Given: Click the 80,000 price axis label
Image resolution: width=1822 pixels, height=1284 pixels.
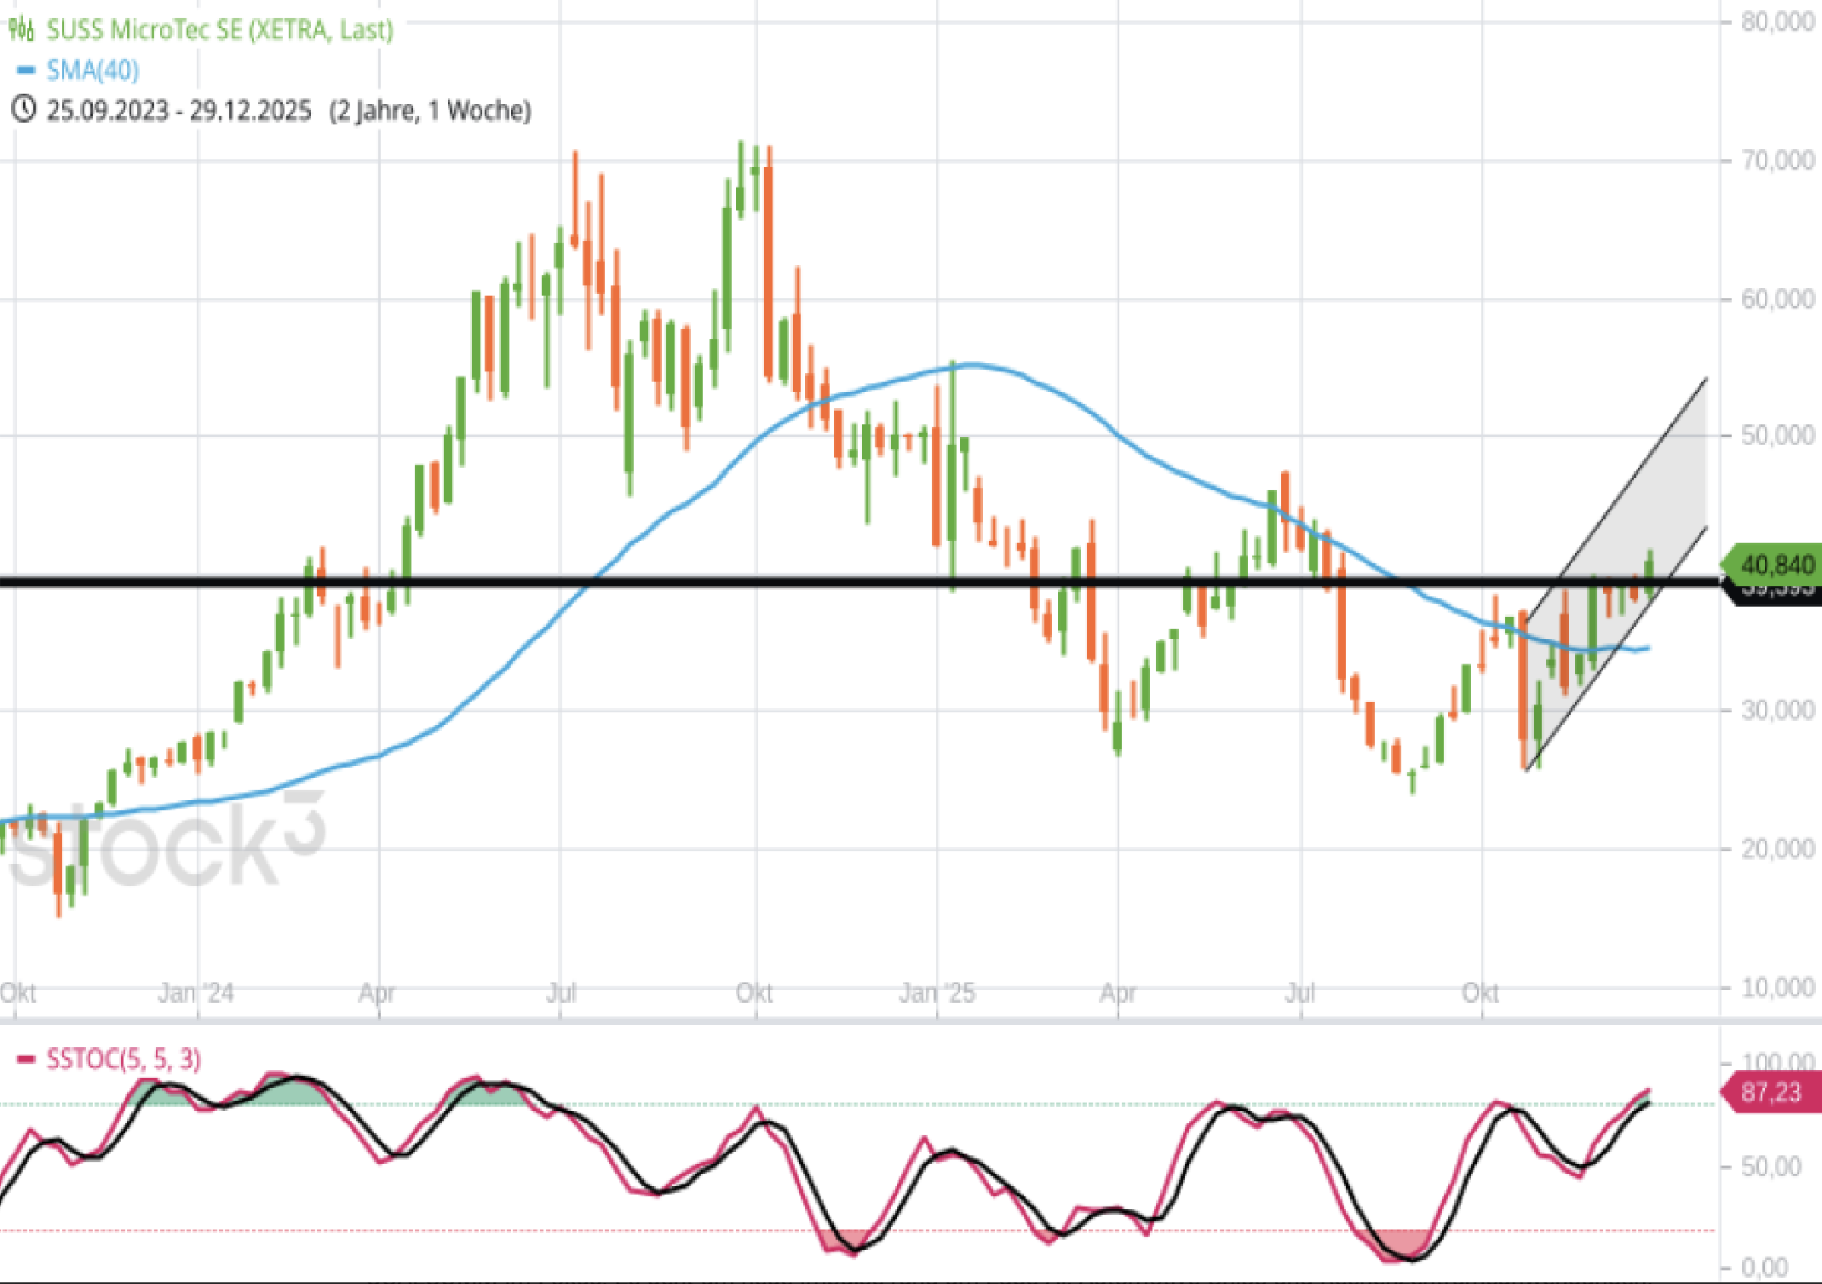Looking at the screenshot, I should click(1777, 22).
